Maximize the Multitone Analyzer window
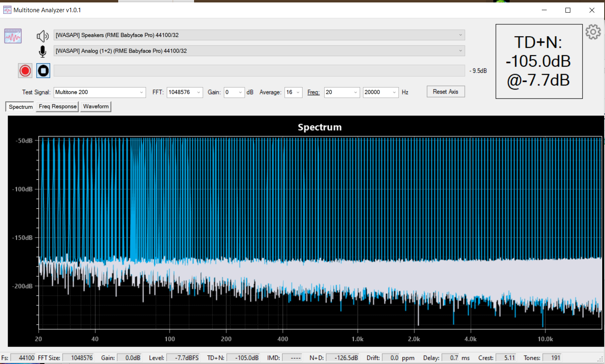The height and width of the screenshot is (364, 605). tap(568, 10)
